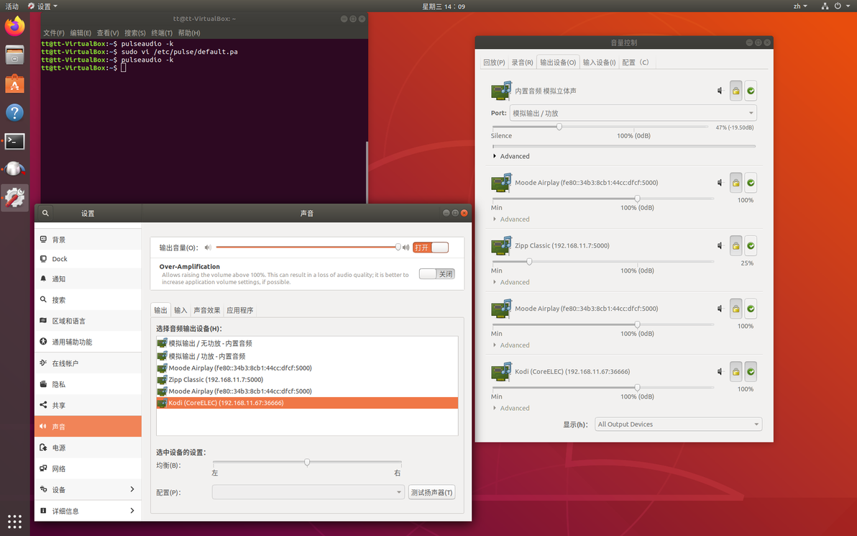Click the 活动 Activities button
Image resolution: width=857 pixels, height=536 pixels.
coord(12,6)
